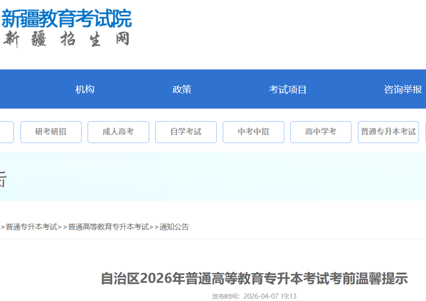426x301 pixels.
Task: Go to 咨询举报 in the navigation bar
Action: [x=403, y=89]
